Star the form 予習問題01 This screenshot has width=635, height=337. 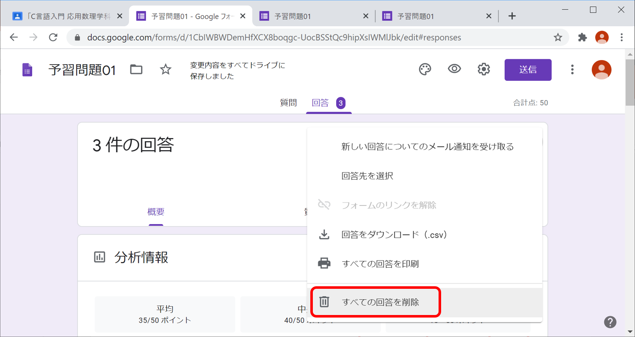click(x=166, y=69)
